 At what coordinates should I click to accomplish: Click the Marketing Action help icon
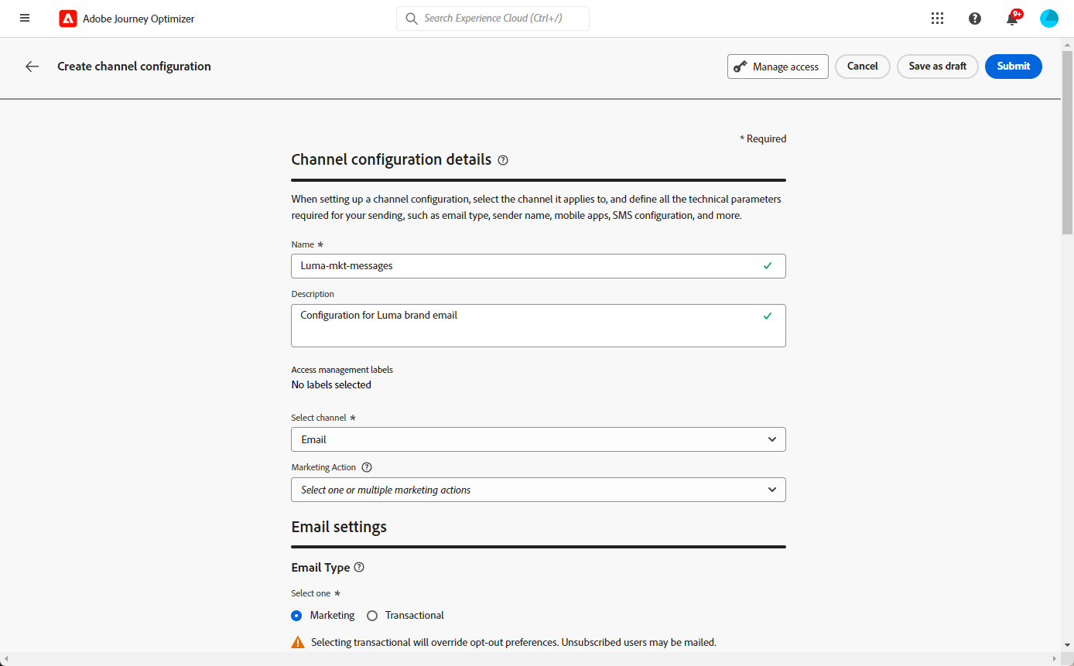tap(367, 467)
